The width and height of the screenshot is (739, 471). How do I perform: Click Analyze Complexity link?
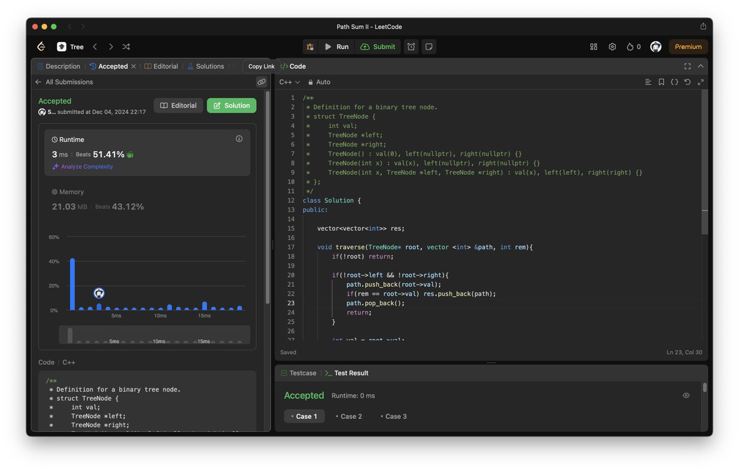point(83,167)
